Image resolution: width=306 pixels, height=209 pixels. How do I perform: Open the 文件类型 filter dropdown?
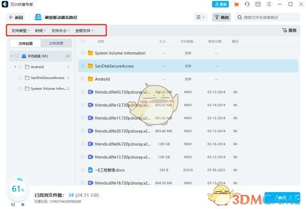tap(20, 31)
